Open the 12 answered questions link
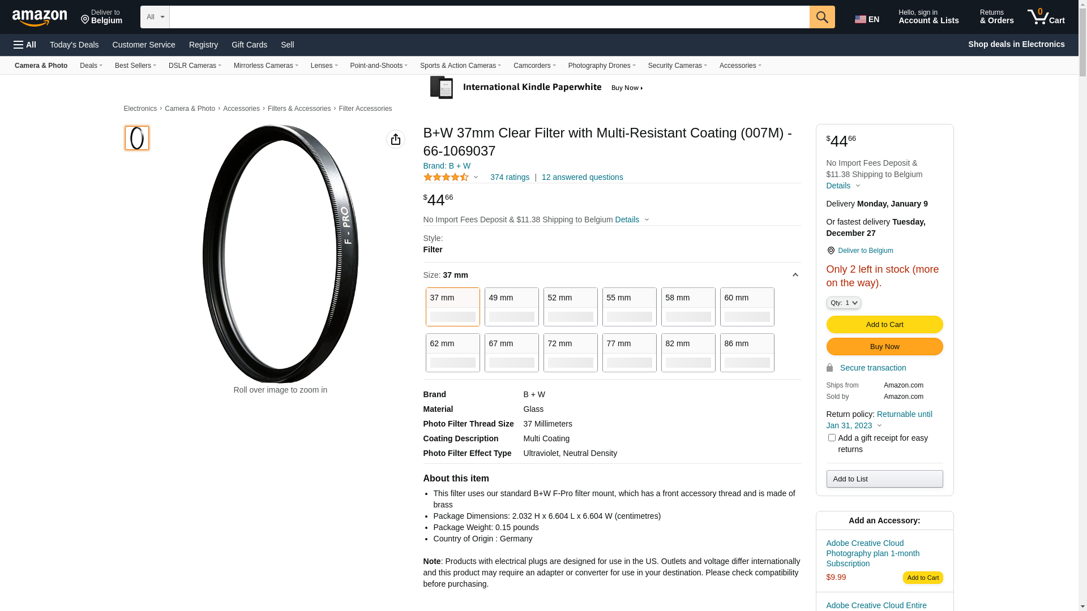Screen dimensions: 1087x611 point(582,177)
